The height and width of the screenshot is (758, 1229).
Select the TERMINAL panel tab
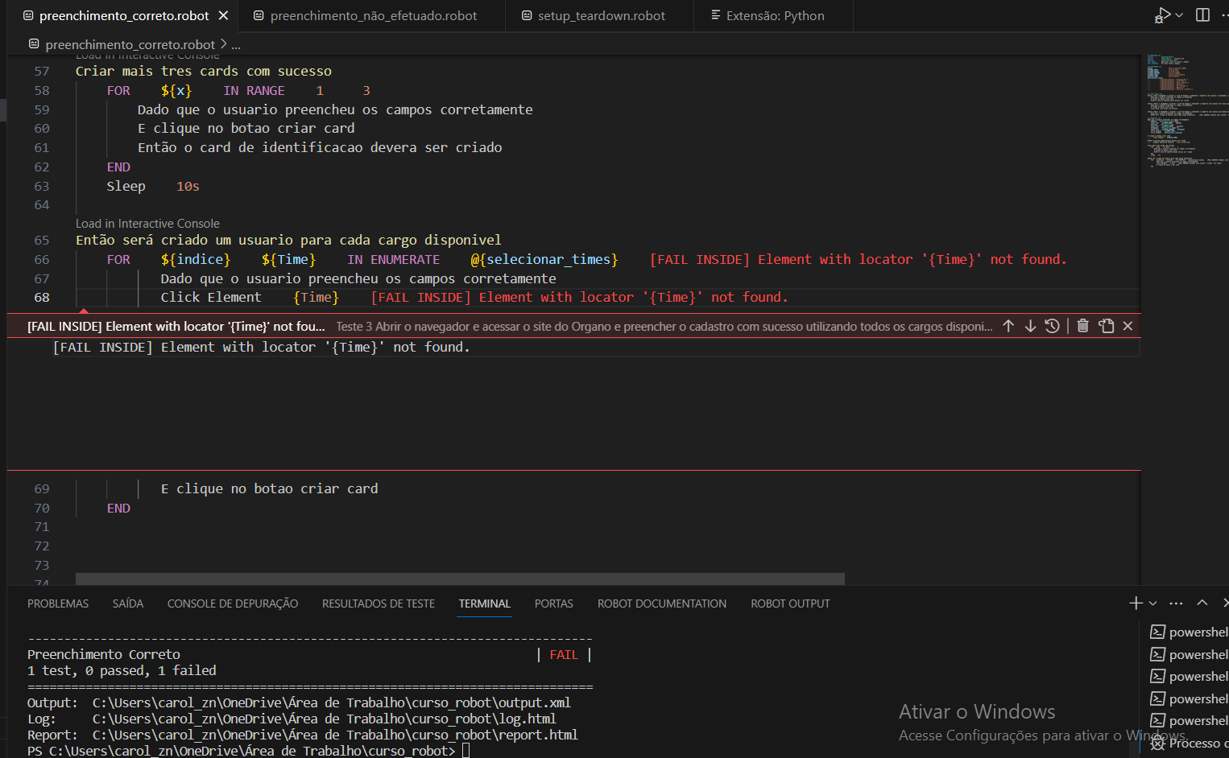[x=485, y=604]
